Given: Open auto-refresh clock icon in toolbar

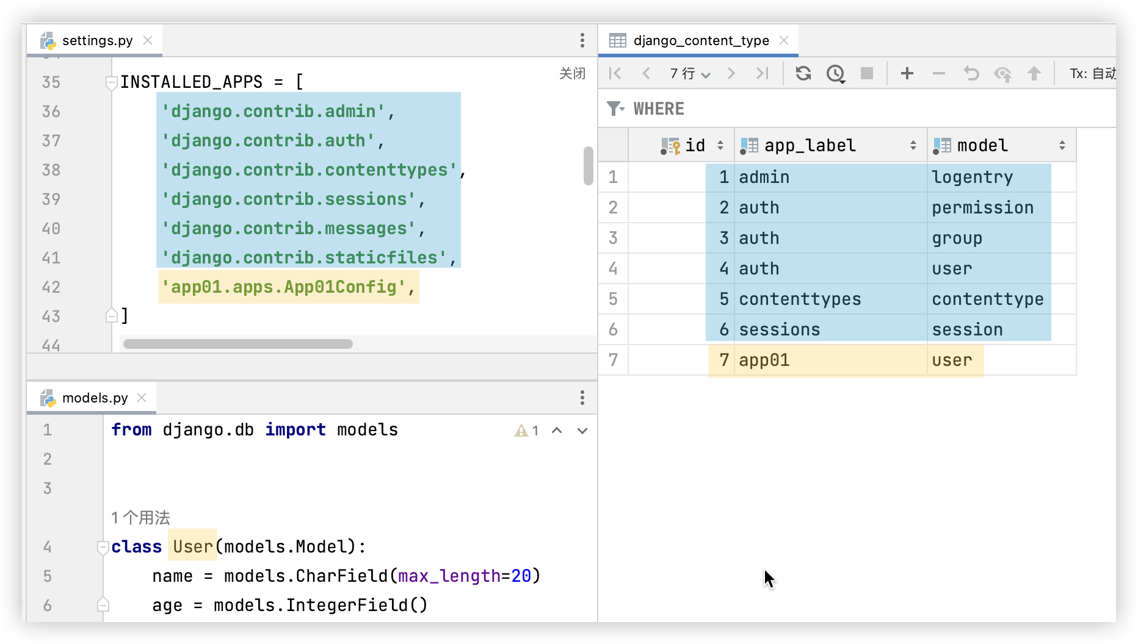Looking at the screenshot, I should tap(835, 74).
